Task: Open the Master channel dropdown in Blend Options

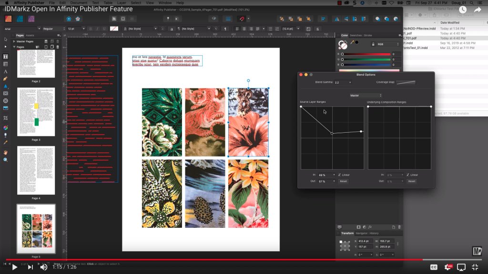Action: 365,95
